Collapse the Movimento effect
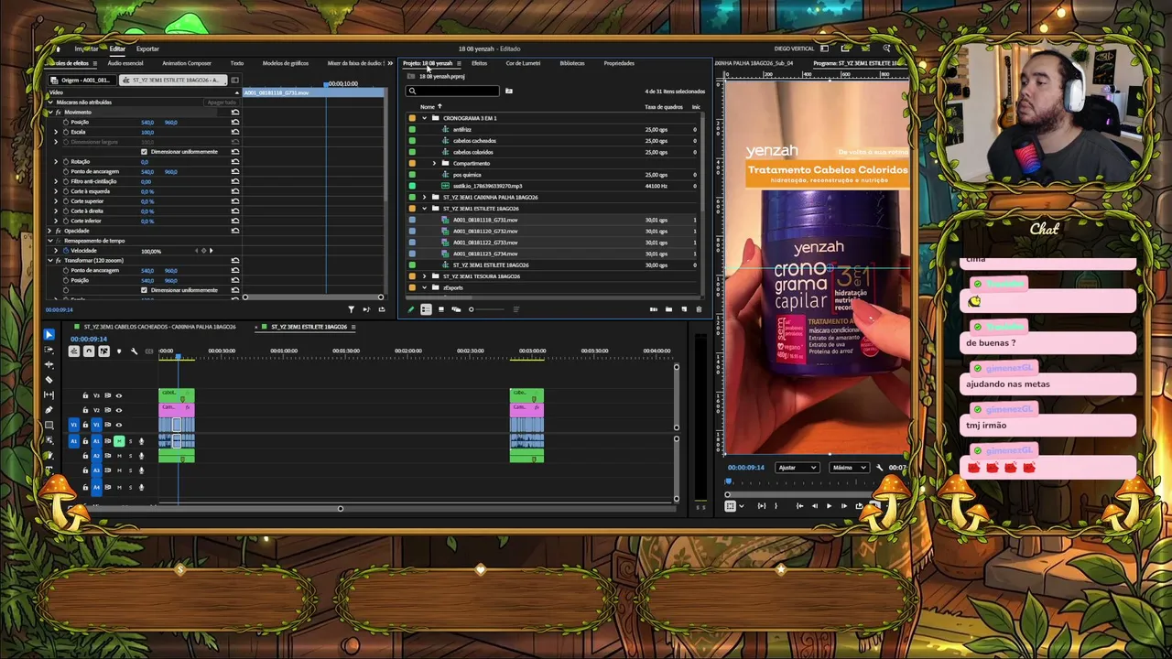The image size is (1172, 659). point(49,113)
